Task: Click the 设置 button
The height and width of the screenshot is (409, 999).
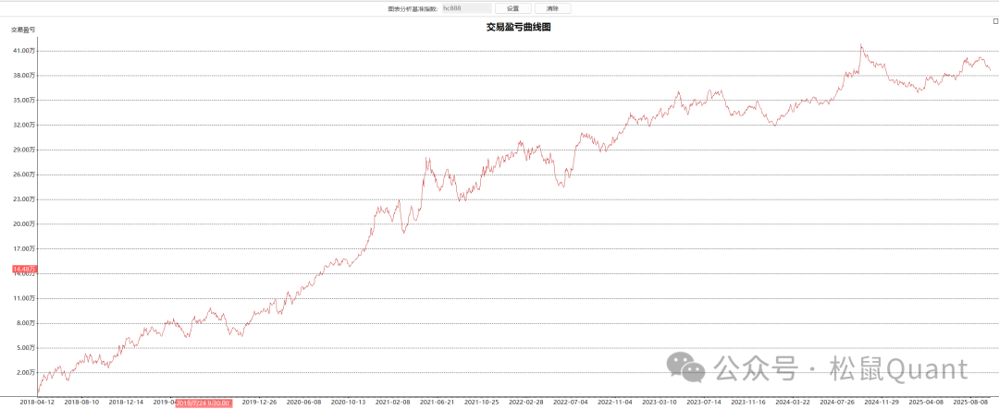Action: pyautogui.click(x=512, y=8)
